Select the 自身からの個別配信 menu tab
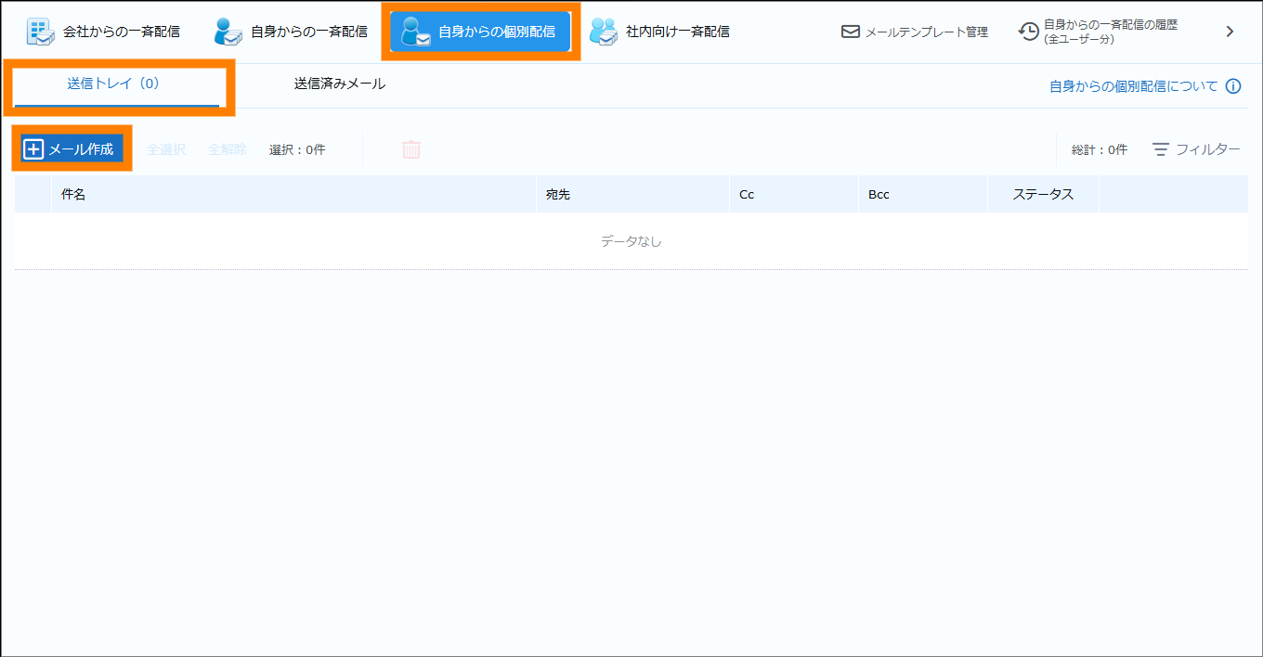The image size is (1263, 657). [x=480, y=32]
